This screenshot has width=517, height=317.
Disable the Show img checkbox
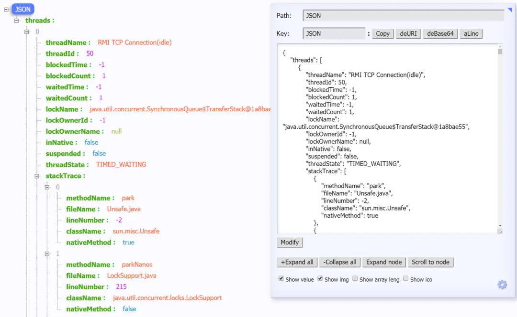pos(320,279)
